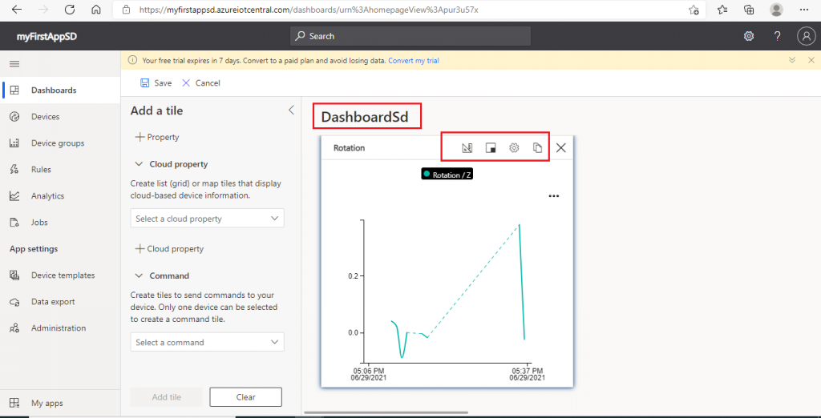Click the Rotation tile title

[x=350, y=148]
